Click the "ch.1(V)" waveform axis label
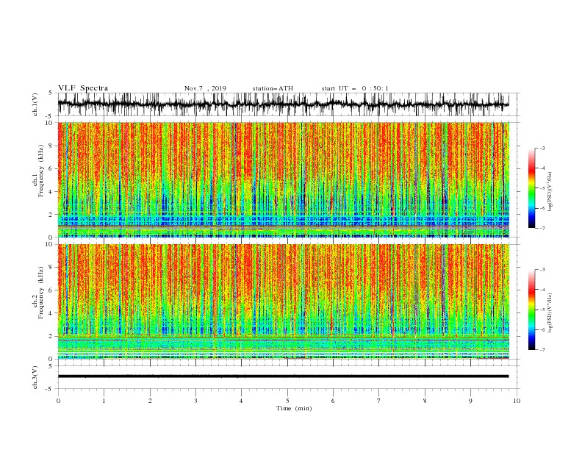 [35, 104]
